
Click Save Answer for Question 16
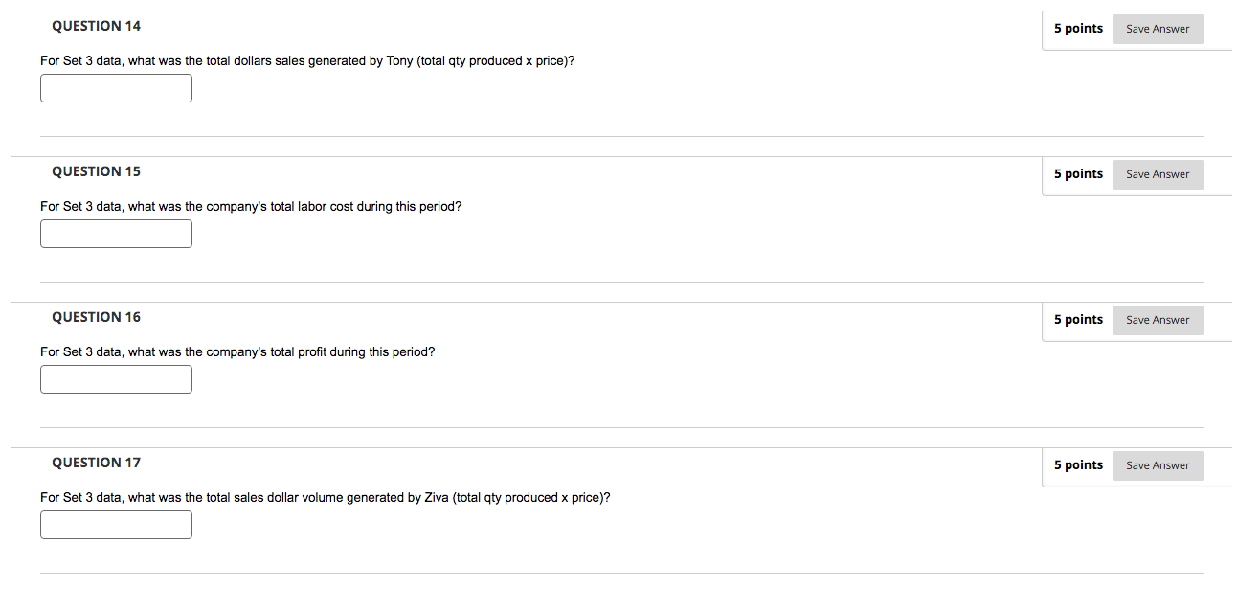1157,320
